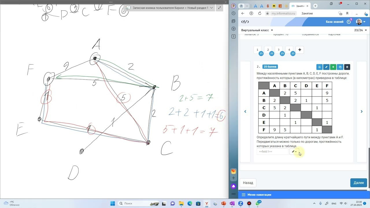Click the field:1 answer input

coord(272,152)
